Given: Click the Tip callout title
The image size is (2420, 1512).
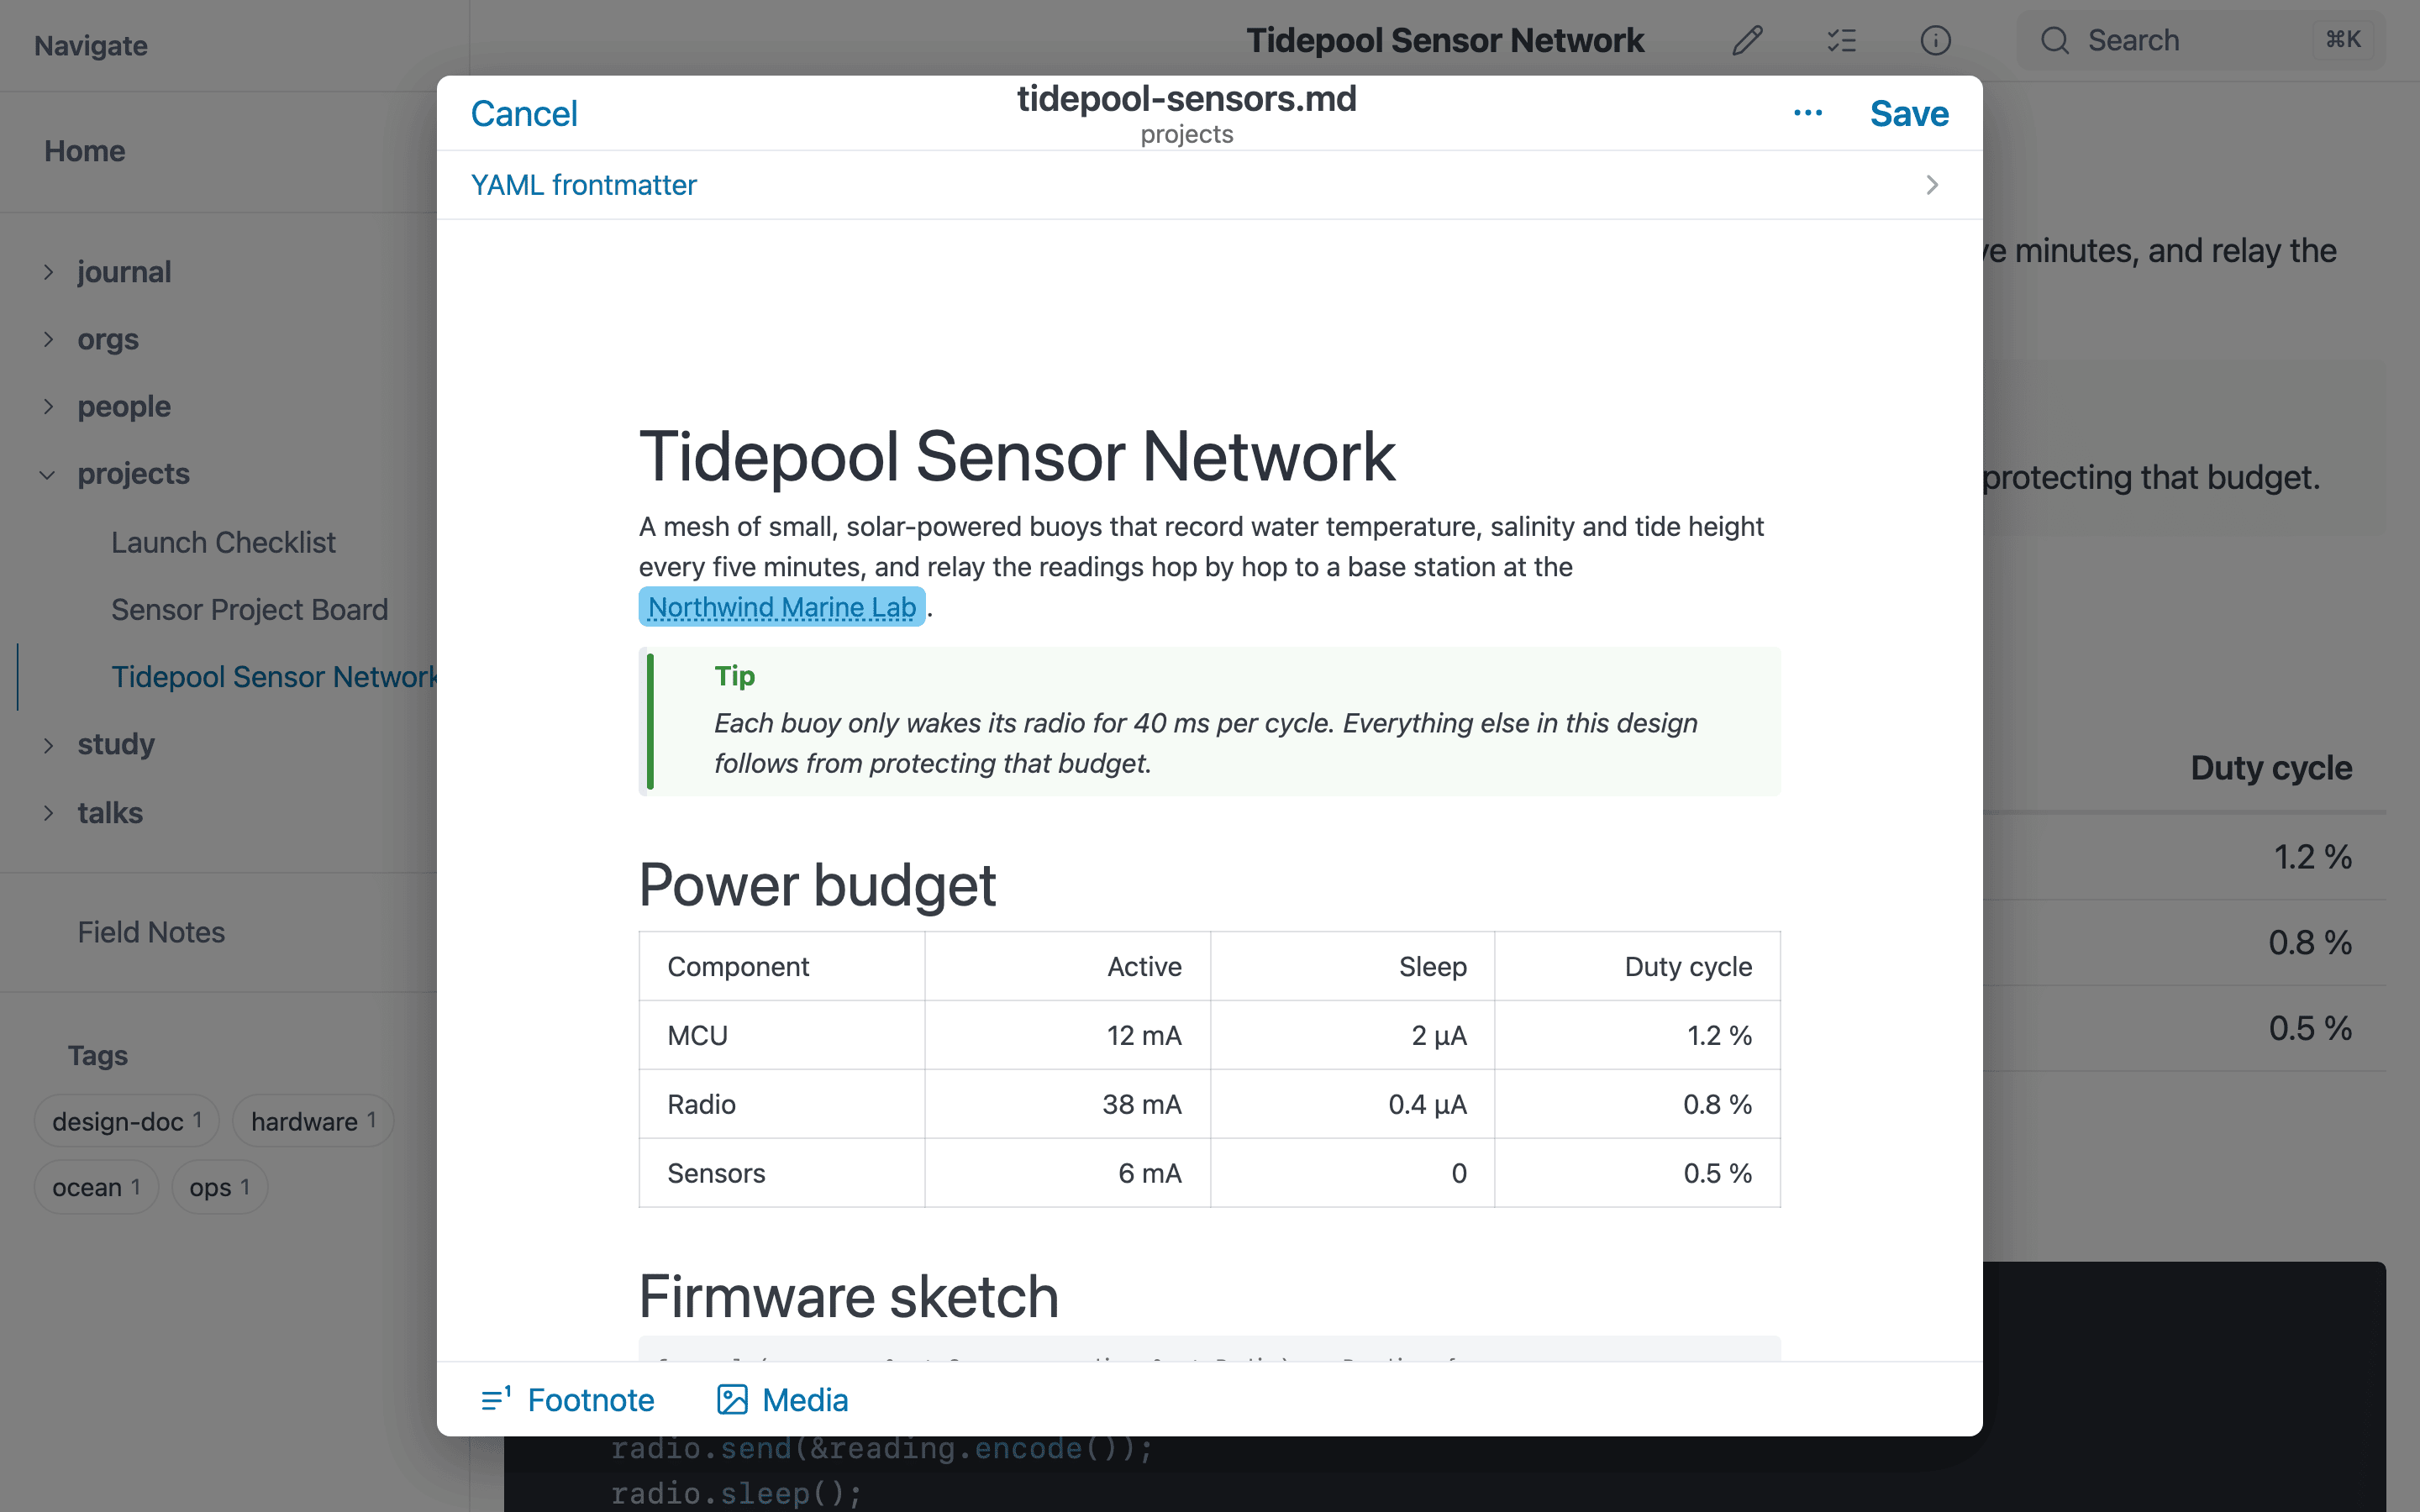Looking at the screenshot, I should 734,677.
